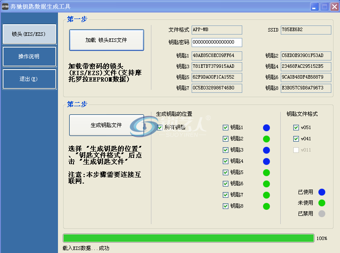Click the 生成钥匙文件 button
The width and height of the screenshot is (340, 253).
106,125
